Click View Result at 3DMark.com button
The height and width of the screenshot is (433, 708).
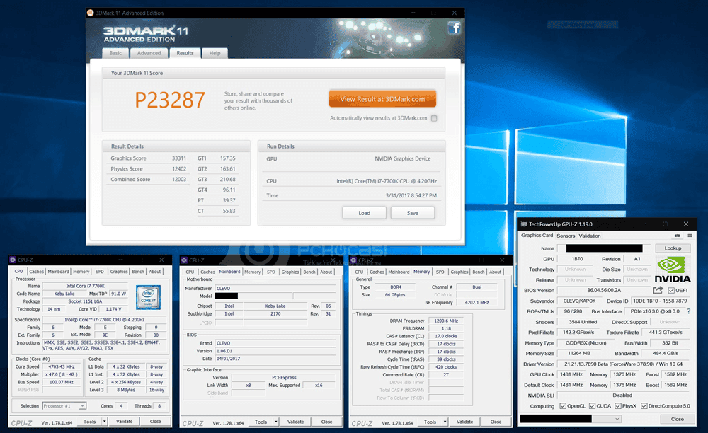(382, 99)
